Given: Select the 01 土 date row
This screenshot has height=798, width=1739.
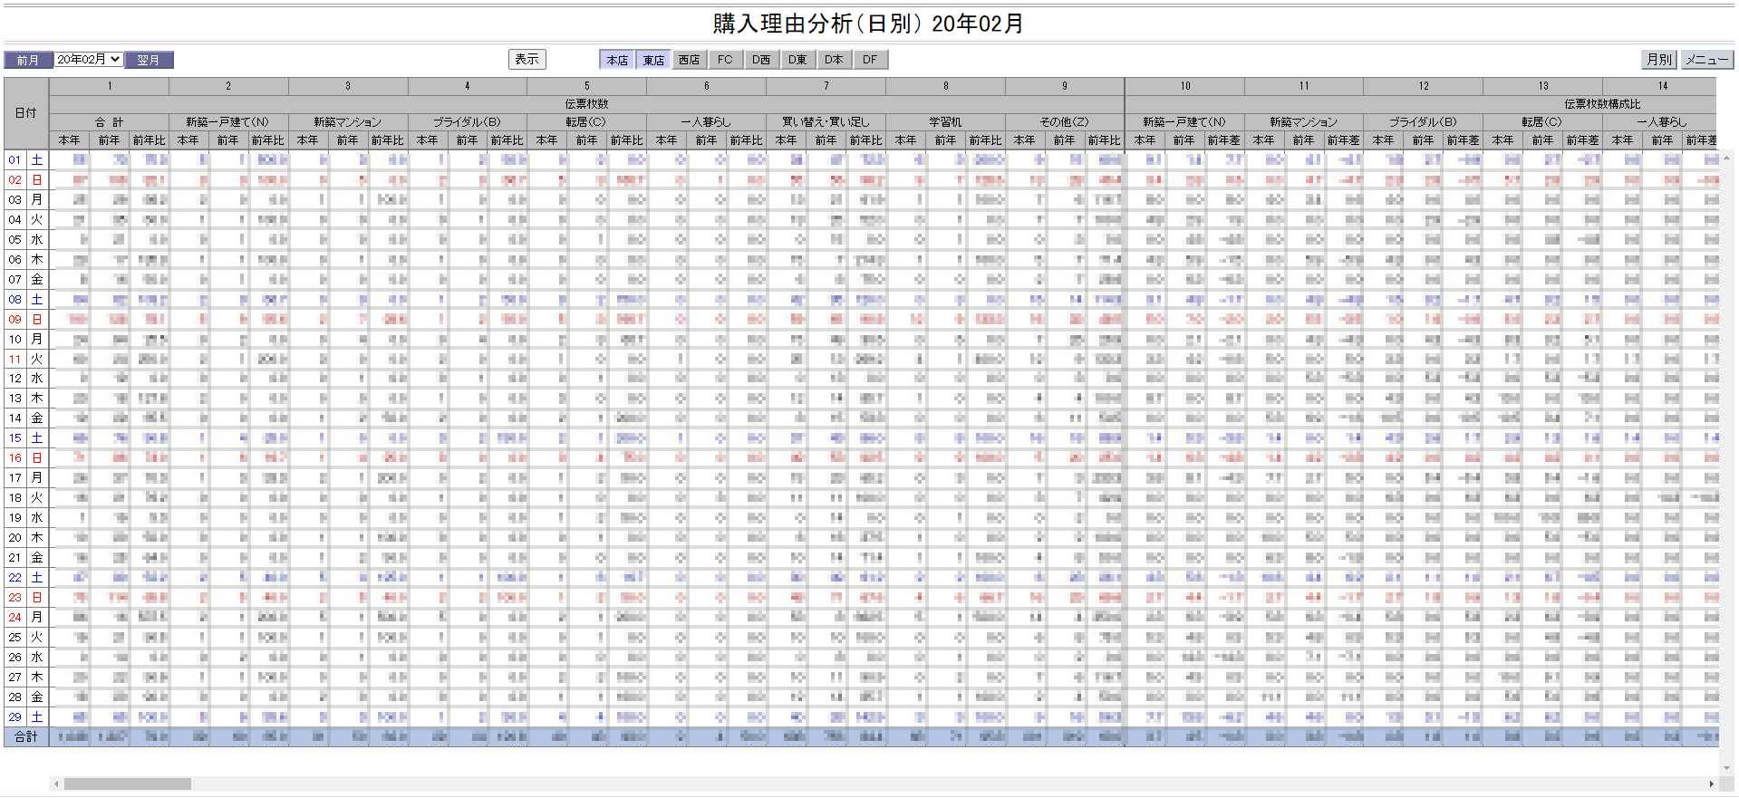Looking at the screenshot, I should [x=26, y=160].
